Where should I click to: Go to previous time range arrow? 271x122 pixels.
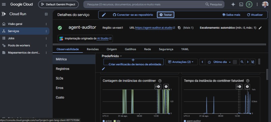click(202, 62)
